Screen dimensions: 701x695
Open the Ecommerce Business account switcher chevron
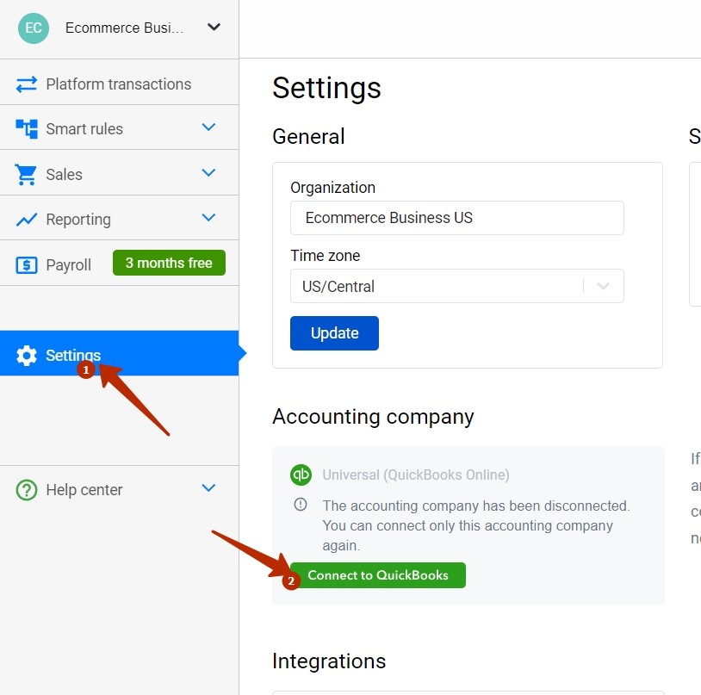pyautogui.click(x=214, y=28)
